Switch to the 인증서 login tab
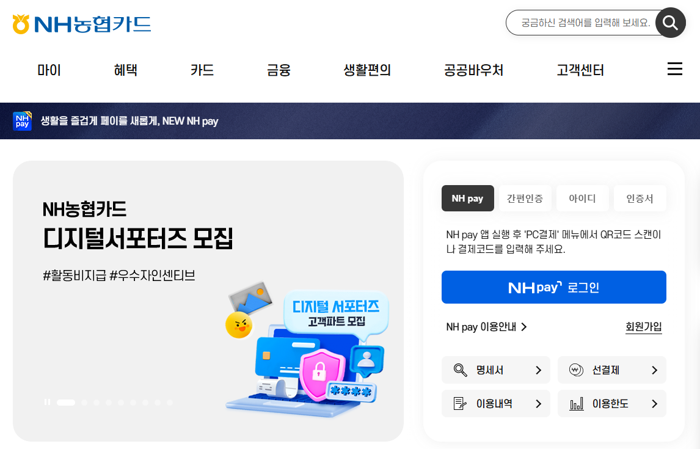 [640, 198]
